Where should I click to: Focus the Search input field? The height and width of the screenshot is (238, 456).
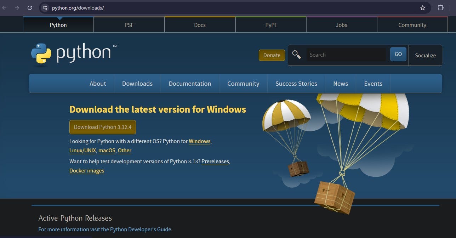pos(346,55)
